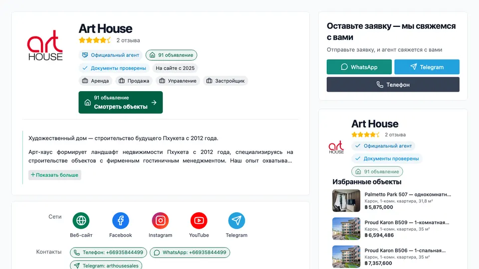Select the Застройщик service tag
This screenshot has height=269, width=479.
[226, 81]
